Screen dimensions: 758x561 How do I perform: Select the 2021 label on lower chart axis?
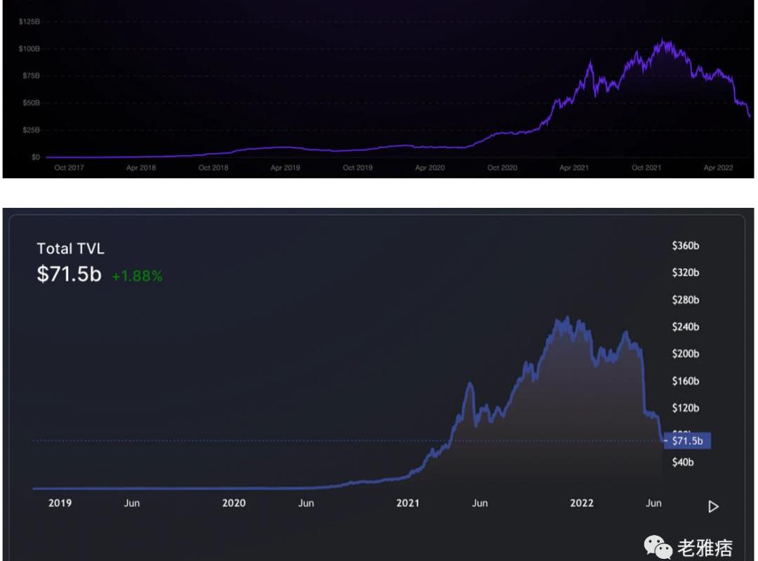(408, 503)
